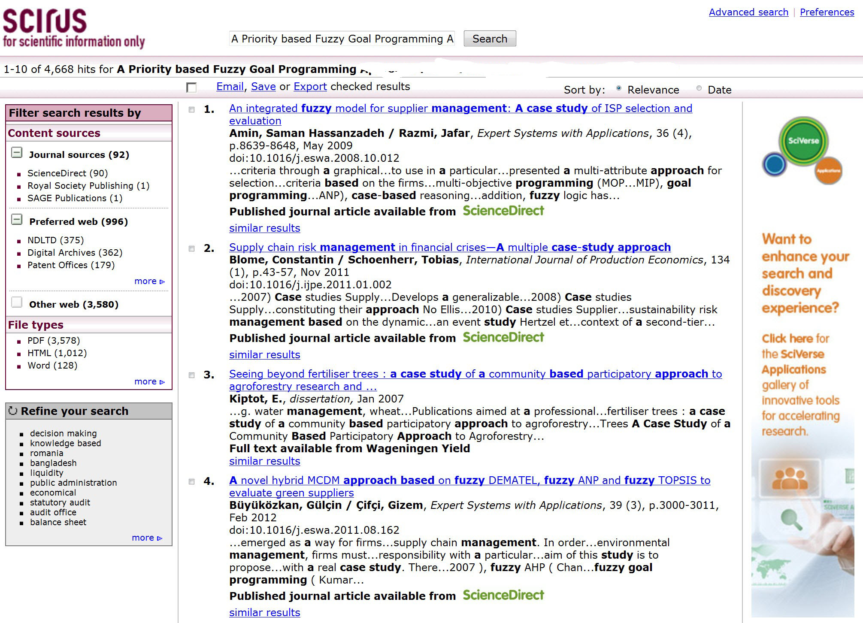Screen dimensions: 863x623
Task: Click the refresh icon beside Refine your search
Action: (13, 411)
